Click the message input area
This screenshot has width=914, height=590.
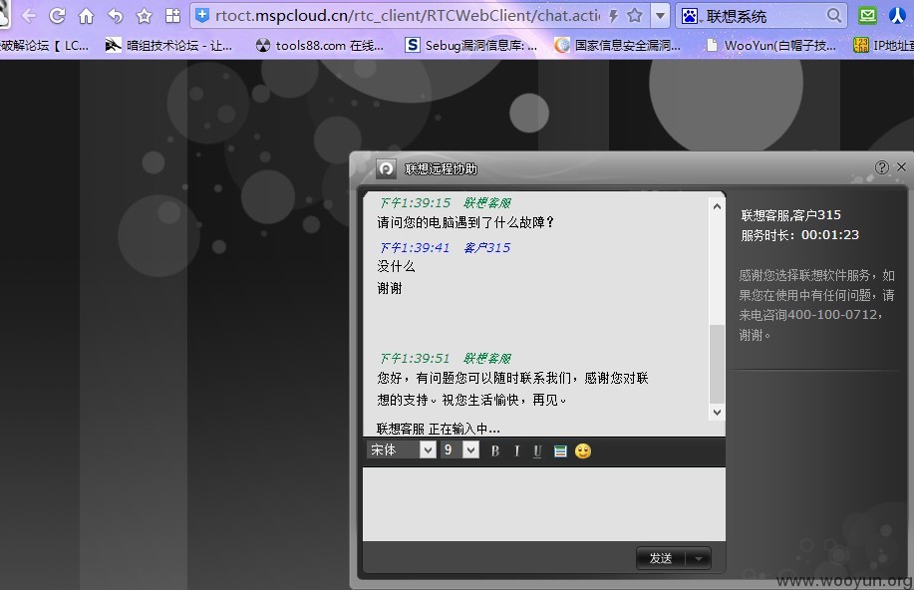pyautogui.click(x=544, y=503)
